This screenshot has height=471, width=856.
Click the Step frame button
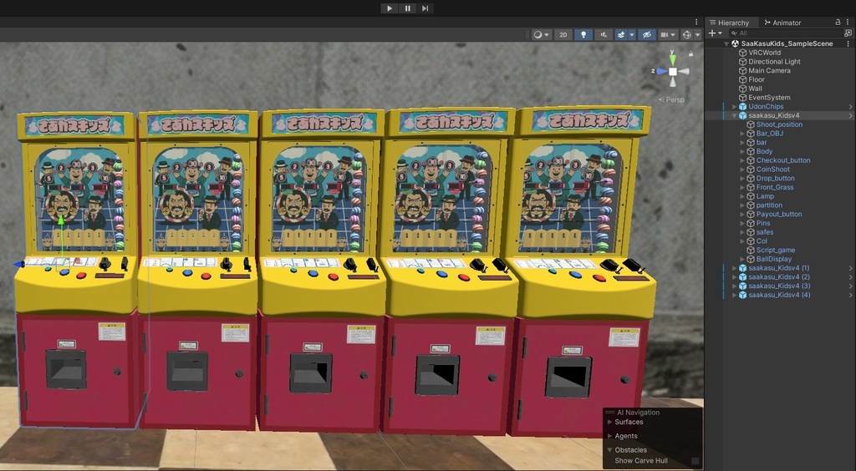tap(425, 8)
